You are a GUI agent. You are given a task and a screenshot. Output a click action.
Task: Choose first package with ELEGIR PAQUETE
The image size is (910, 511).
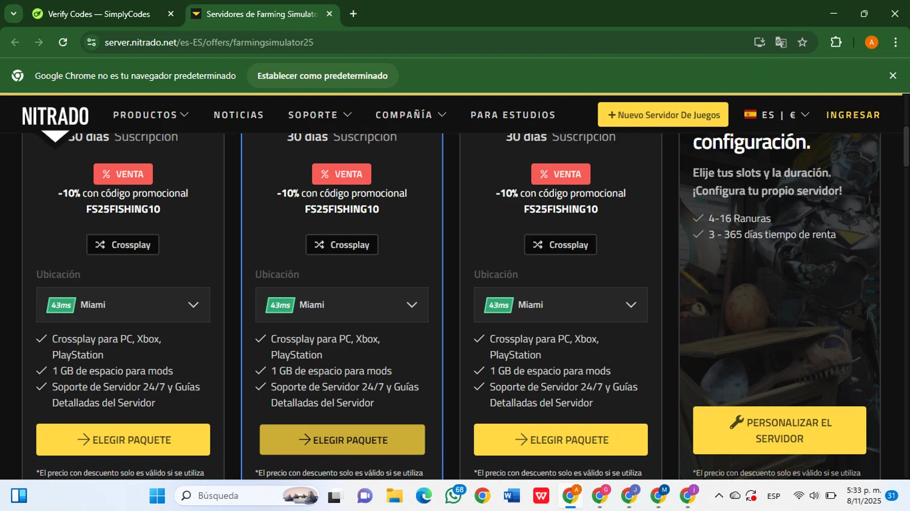(123, 439)
